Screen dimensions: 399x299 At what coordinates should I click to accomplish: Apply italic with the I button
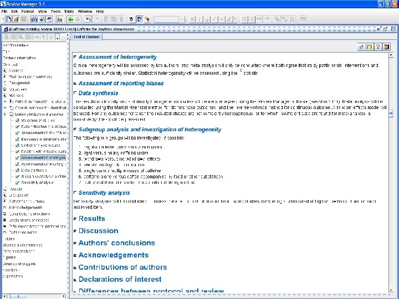point(199,19)
